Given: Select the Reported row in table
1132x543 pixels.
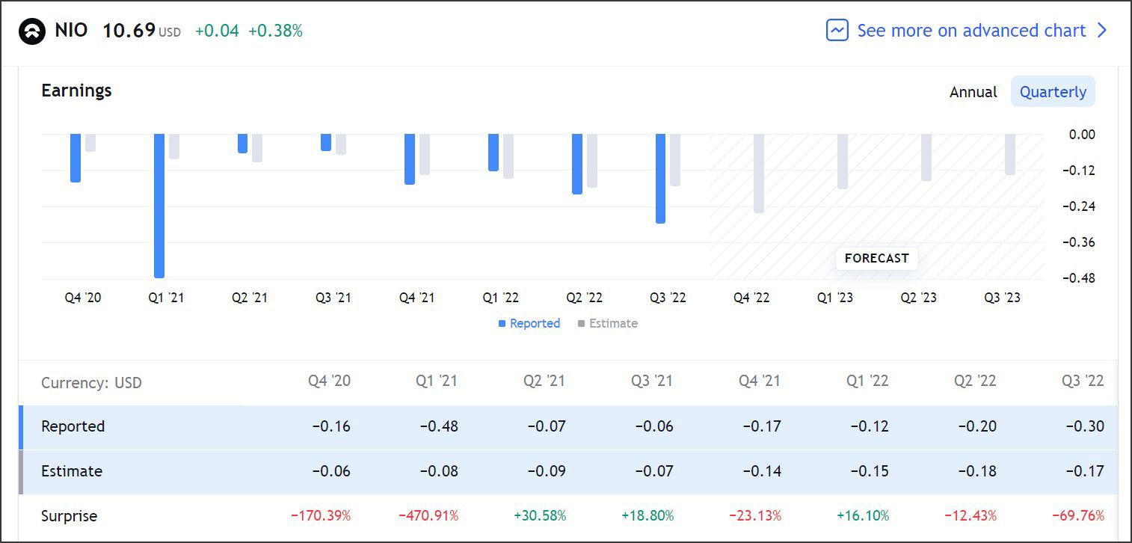Looking at the screenshot, I should (73, 426).
